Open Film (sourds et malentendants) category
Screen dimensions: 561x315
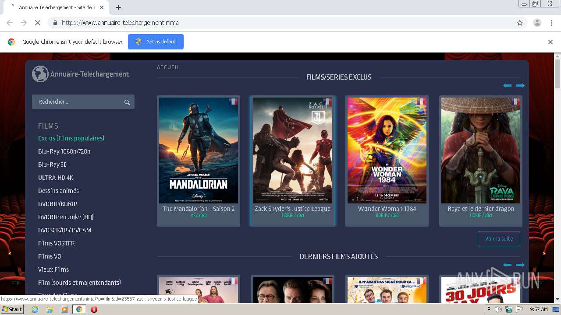(x=79, y=283)
